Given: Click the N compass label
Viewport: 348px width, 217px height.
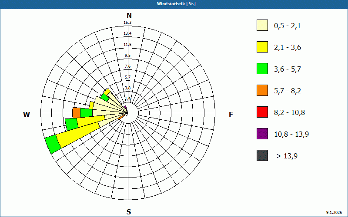Looking at the screenshot, I should click(129, 16).
